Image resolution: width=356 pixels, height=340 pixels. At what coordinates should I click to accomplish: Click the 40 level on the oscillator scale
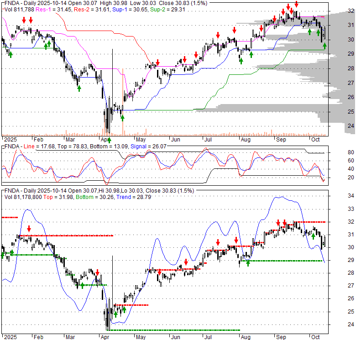click(351, 169)
